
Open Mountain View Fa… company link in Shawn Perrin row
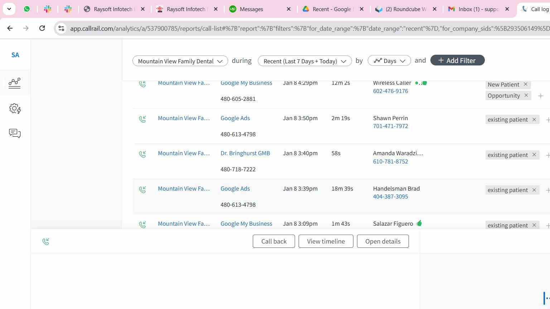point(184,118)
